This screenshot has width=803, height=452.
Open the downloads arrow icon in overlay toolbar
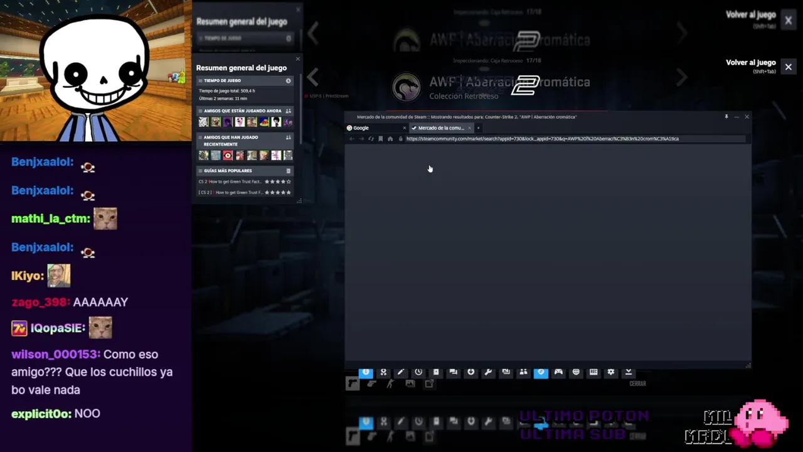471,372
